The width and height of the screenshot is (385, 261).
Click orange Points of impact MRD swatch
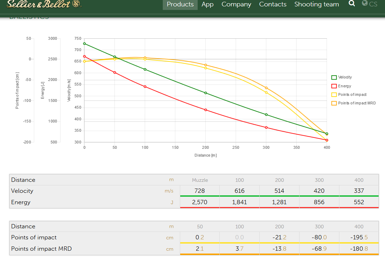334,103
